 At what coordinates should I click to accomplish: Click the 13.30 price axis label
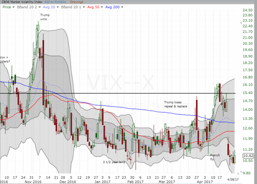pyautogui.click(x=248, y=118)
